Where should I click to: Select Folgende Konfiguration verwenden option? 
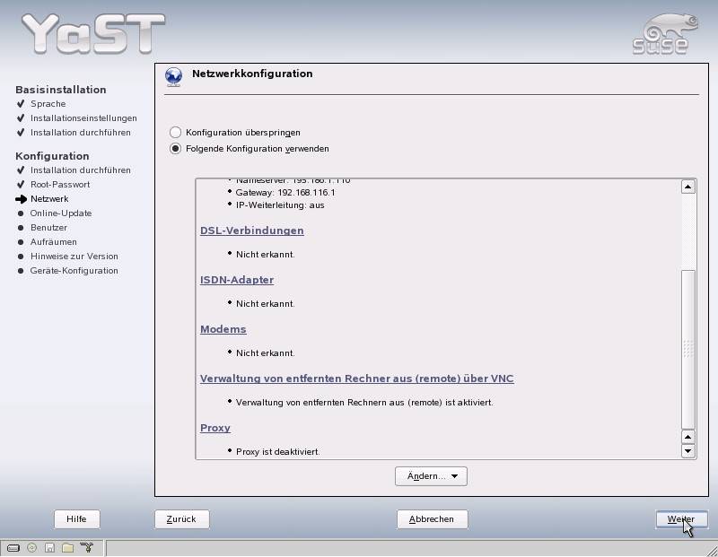175,149
